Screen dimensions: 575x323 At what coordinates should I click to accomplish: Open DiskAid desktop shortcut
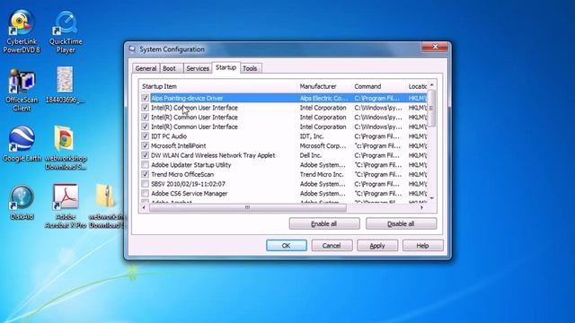tap(22, 202)
